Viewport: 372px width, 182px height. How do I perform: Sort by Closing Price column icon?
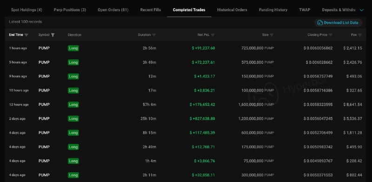coord(330,35)
